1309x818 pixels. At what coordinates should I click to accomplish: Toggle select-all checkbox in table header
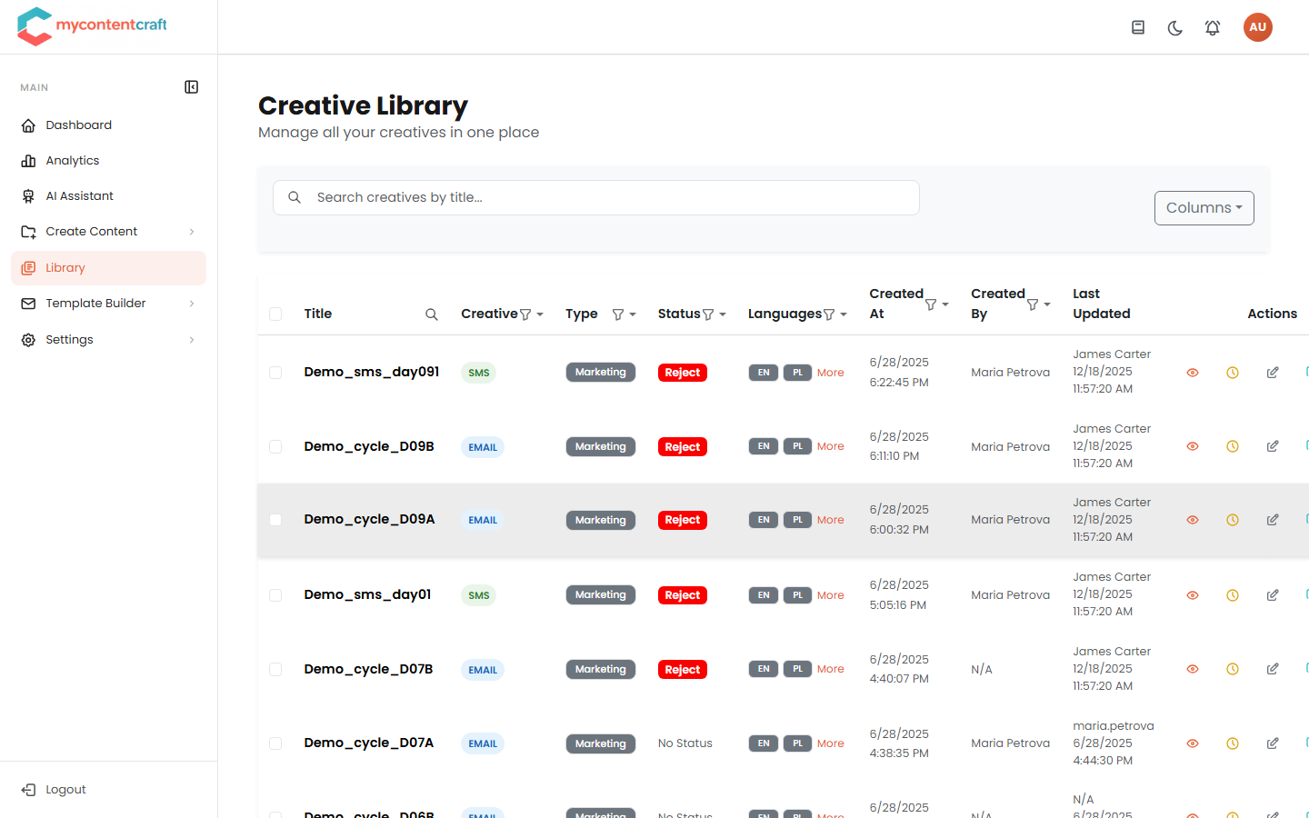275,314
